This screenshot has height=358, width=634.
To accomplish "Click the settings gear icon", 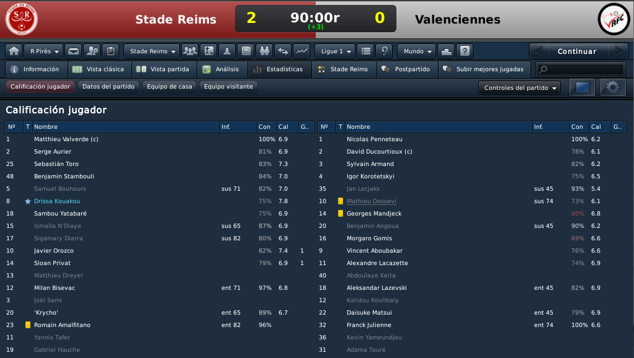I will (x=613, y=87).
